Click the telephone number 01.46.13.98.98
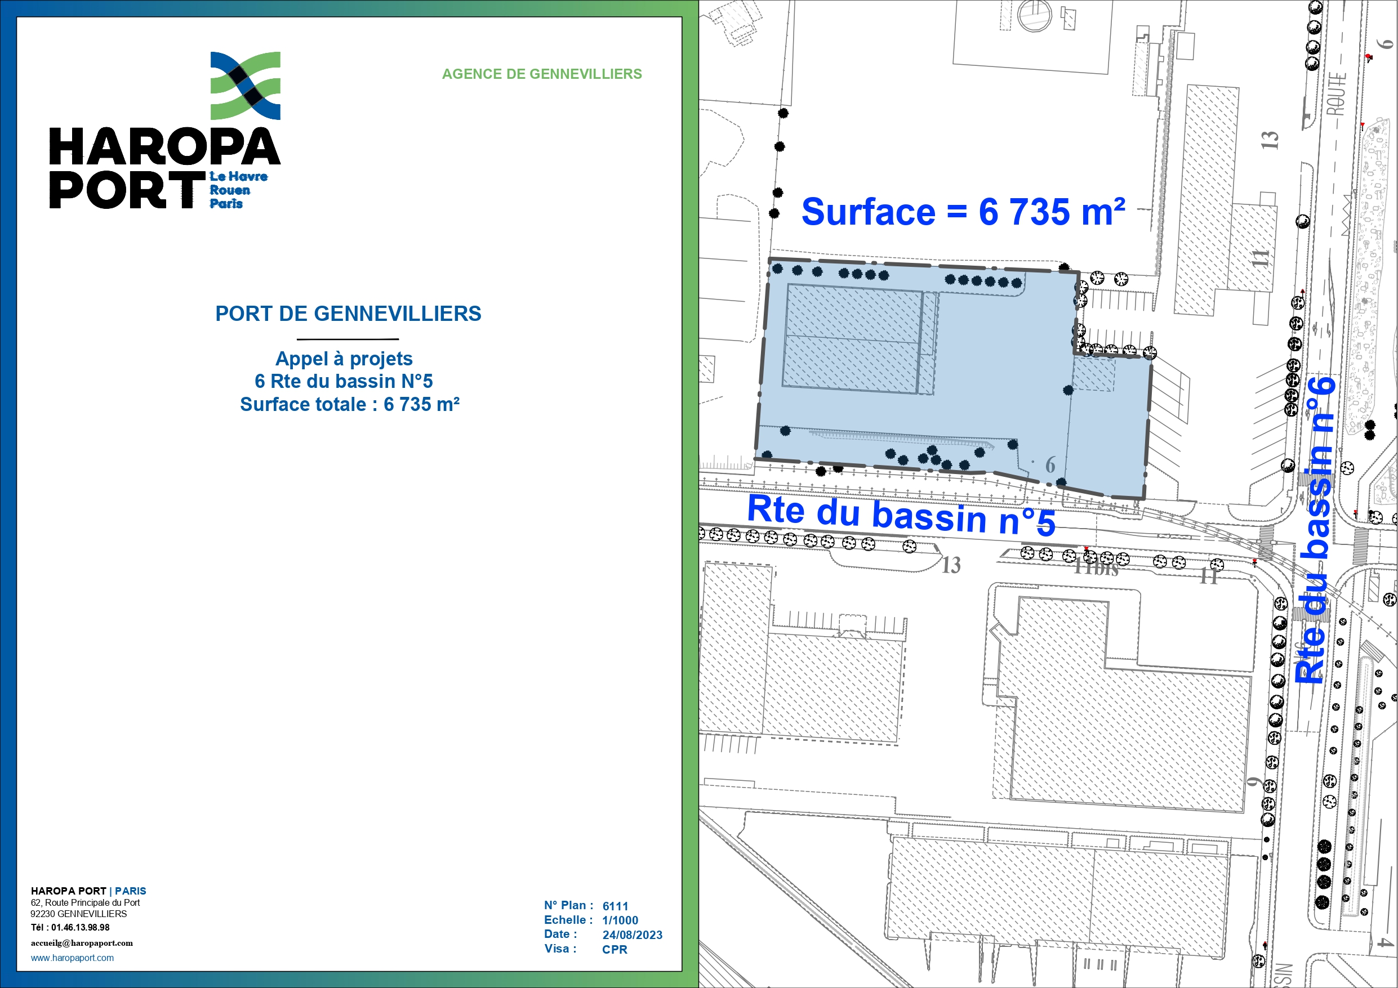This screenshot has width=1398, height=988. (80, 928)
